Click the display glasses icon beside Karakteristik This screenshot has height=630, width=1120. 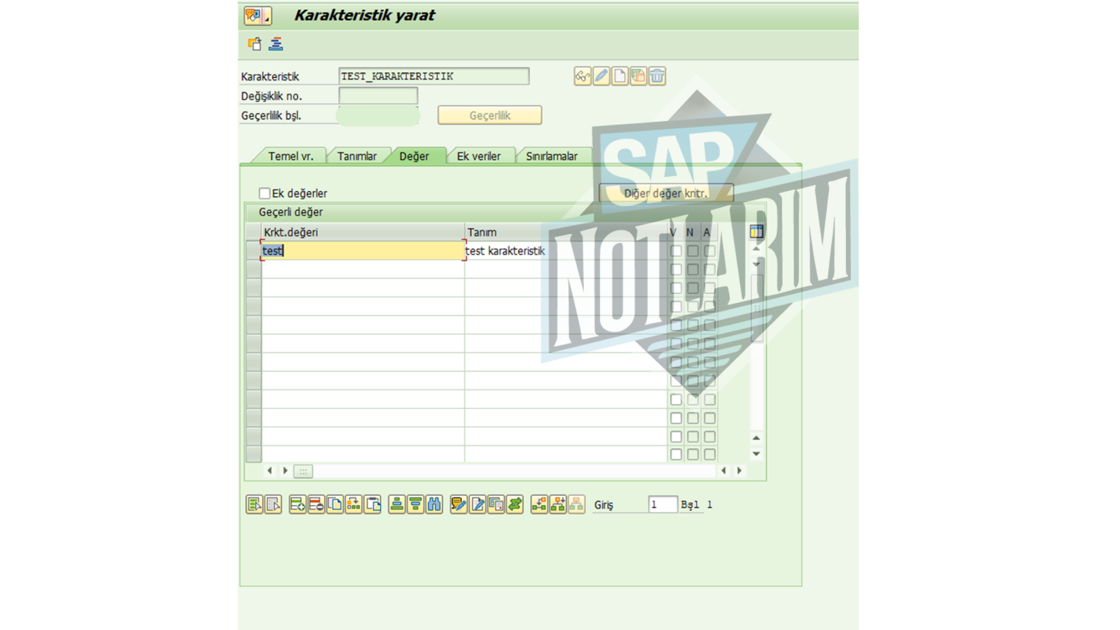tap(582, 76)
